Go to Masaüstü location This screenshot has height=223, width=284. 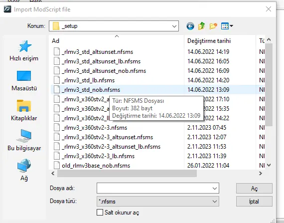(24, 80)
